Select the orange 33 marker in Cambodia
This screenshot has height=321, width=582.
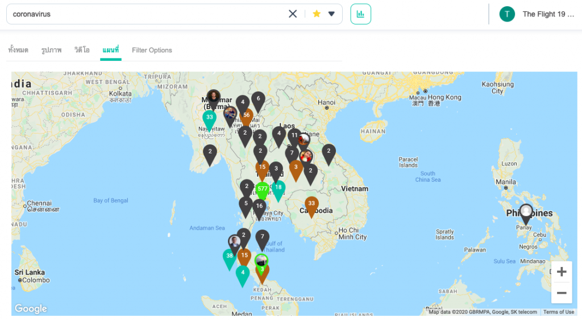coord(311,206)
